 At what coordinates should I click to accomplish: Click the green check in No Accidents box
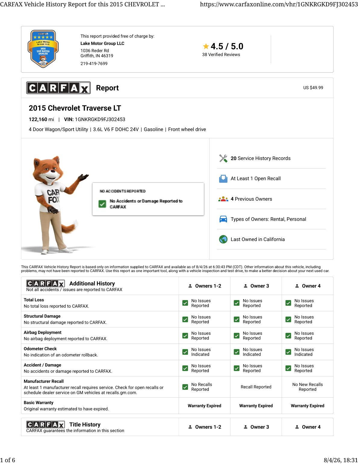102,204
